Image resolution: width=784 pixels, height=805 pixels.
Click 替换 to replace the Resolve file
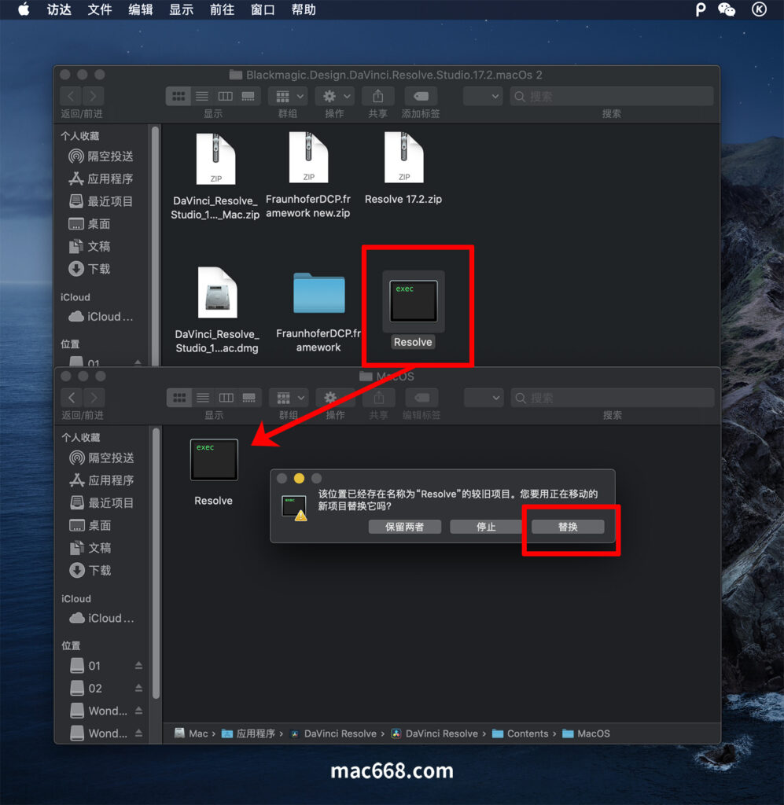pos(568,527)
